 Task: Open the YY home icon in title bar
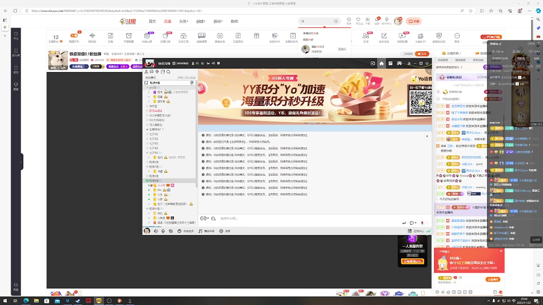pyautogui.click(x=381, y=64)
